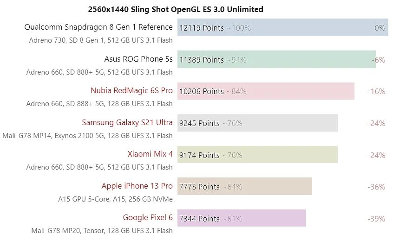Click the Asus ROG Phone 5s label
393x240 pixels.
(138, 59)
